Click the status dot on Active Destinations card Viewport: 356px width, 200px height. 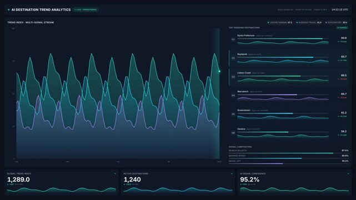click(232, 174)
